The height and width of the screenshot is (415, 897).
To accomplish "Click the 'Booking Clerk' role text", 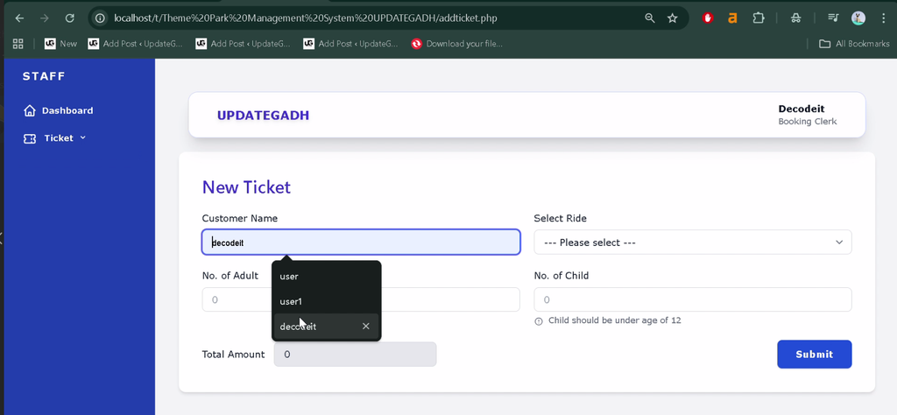I will tap(807, 121).
